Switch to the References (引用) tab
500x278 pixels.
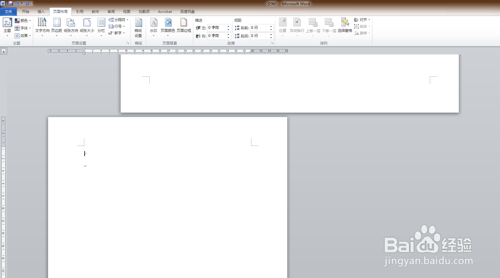click(x=80, y=12)
